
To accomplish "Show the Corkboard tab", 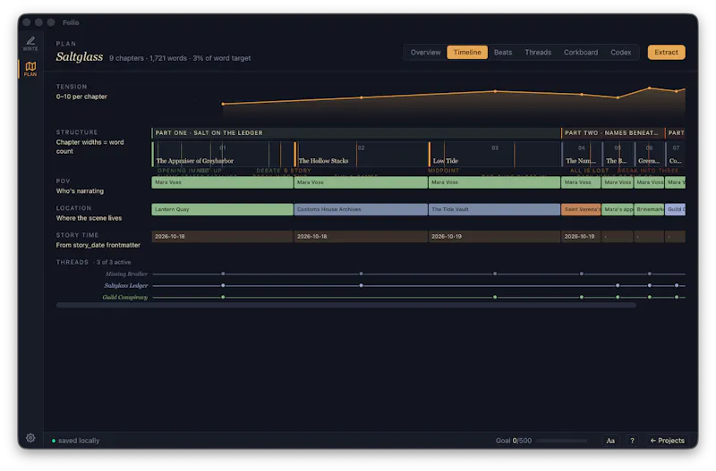I will click(580, 53).
